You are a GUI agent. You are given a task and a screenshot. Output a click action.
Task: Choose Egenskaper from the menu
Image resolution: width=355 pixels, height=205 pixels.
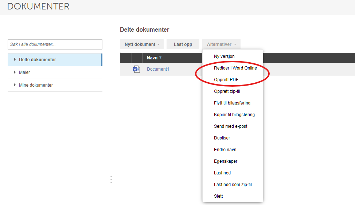[233, 161]
